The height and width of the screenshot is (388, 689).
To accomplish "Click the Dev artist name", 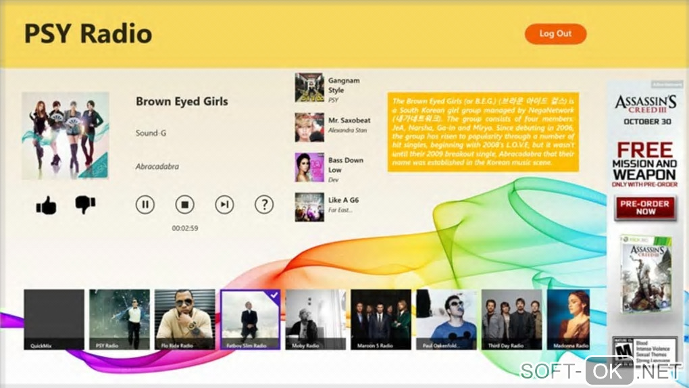I will (x=333, y=180).
